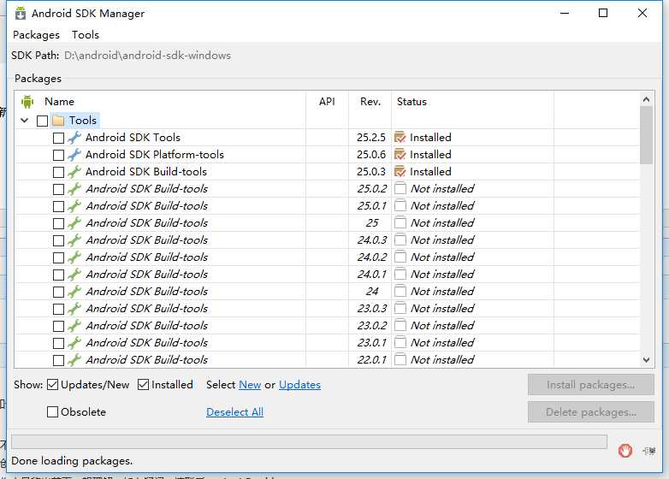Click the scrollbar up arrow
The height and width of the screenshot is (479, 669).
coord(647,99)
